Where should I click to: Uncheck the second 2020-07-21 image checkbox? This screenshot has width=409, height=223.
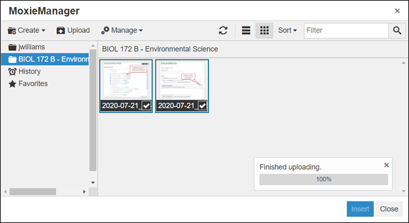click(202, 106)
